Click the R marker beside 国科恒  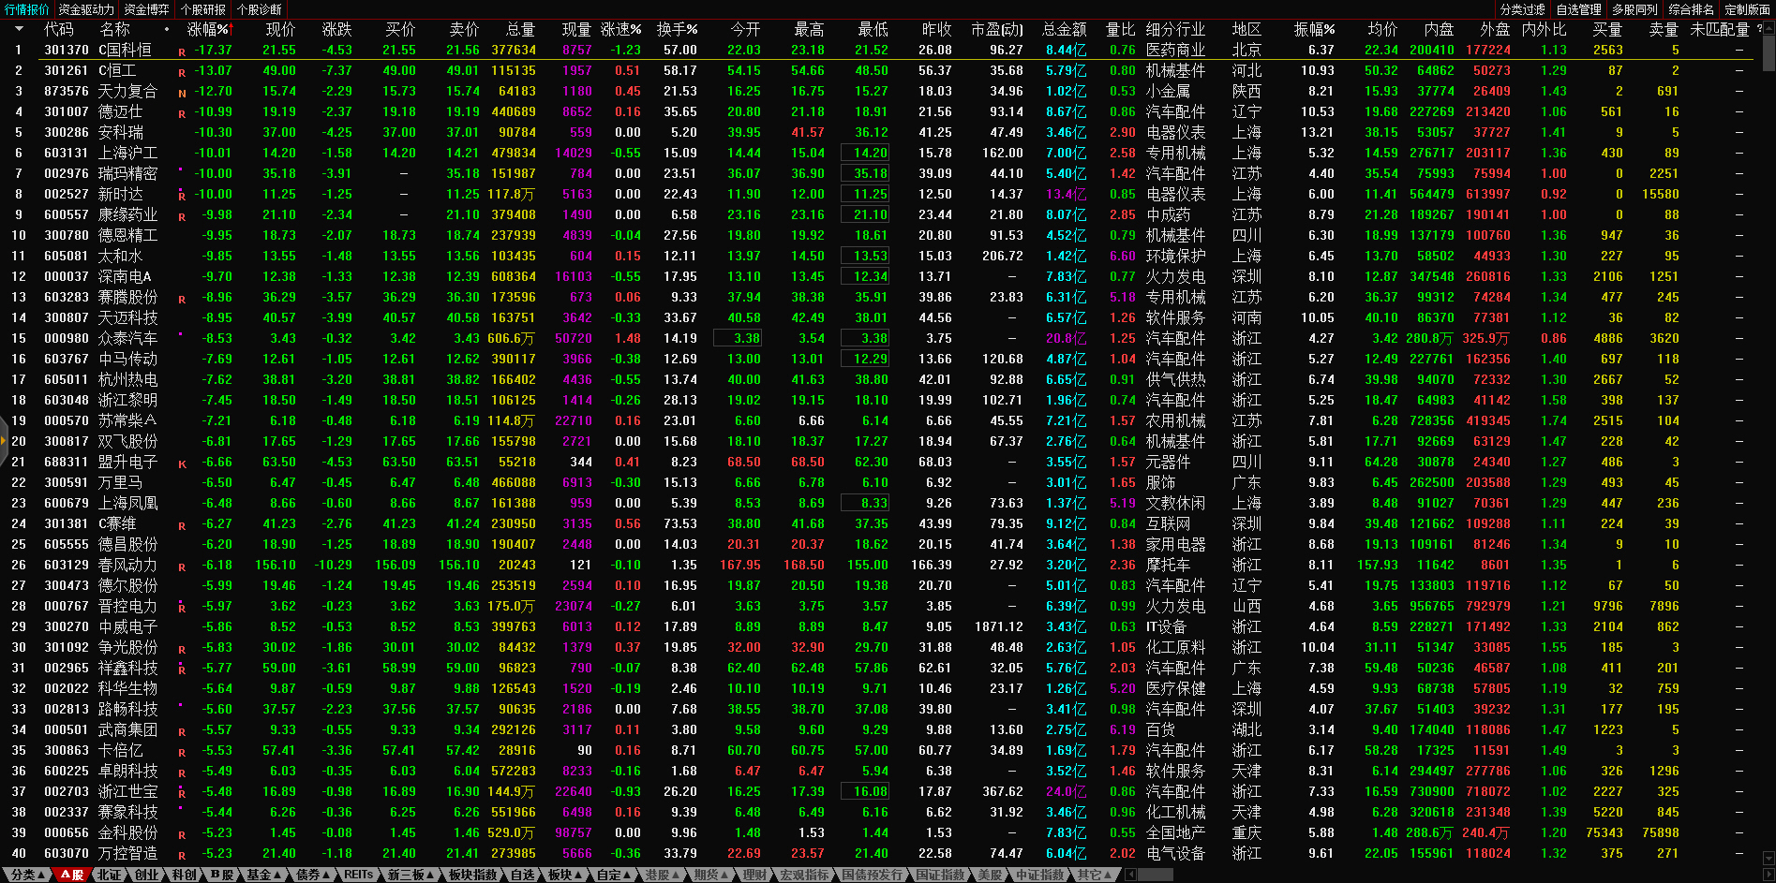[x=182, y=52]
